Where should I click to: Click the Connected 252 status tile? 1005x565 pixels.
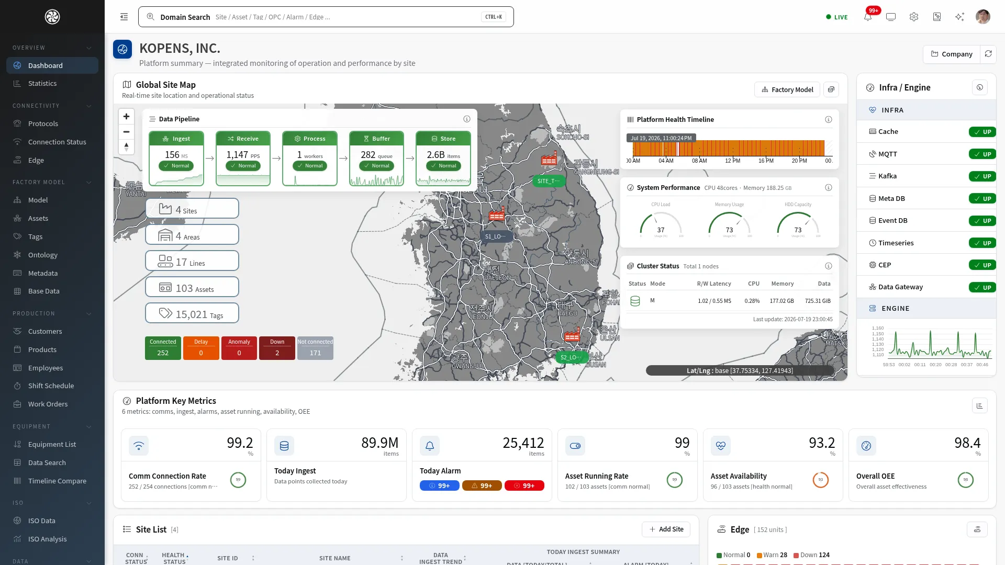163,348
